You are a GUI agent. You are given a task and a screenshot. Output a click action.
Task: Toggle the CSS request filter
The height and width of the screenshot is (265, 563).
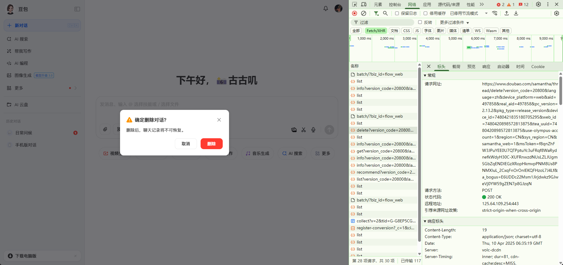pyautogui.click(x=407, y=31)
